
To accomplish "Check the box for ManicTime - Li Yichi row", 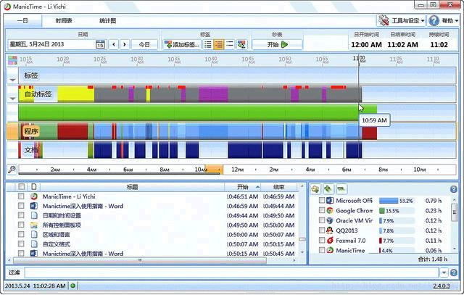I will (x=21, y=196).
